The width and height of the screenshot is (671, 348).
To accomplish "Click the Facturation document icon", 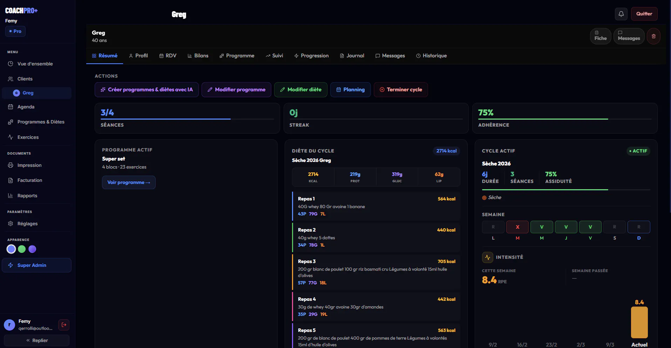I will point(11,180).
